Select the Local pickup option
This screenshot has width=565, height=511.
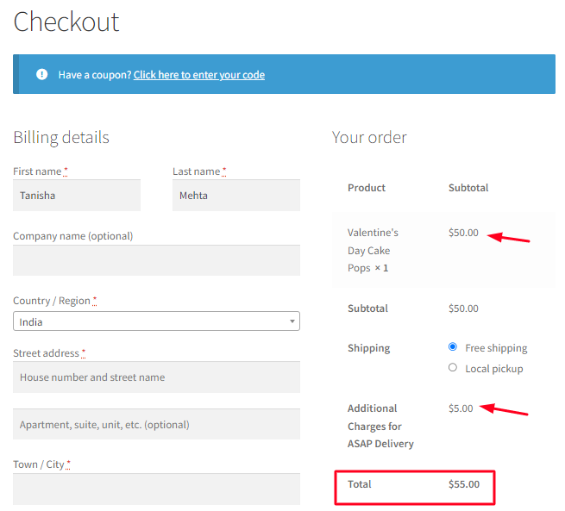coord(453,368)
